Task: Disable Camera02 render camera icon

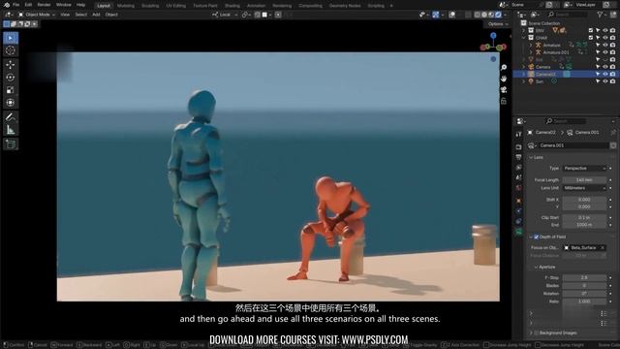Action: [x=612, y=74]
